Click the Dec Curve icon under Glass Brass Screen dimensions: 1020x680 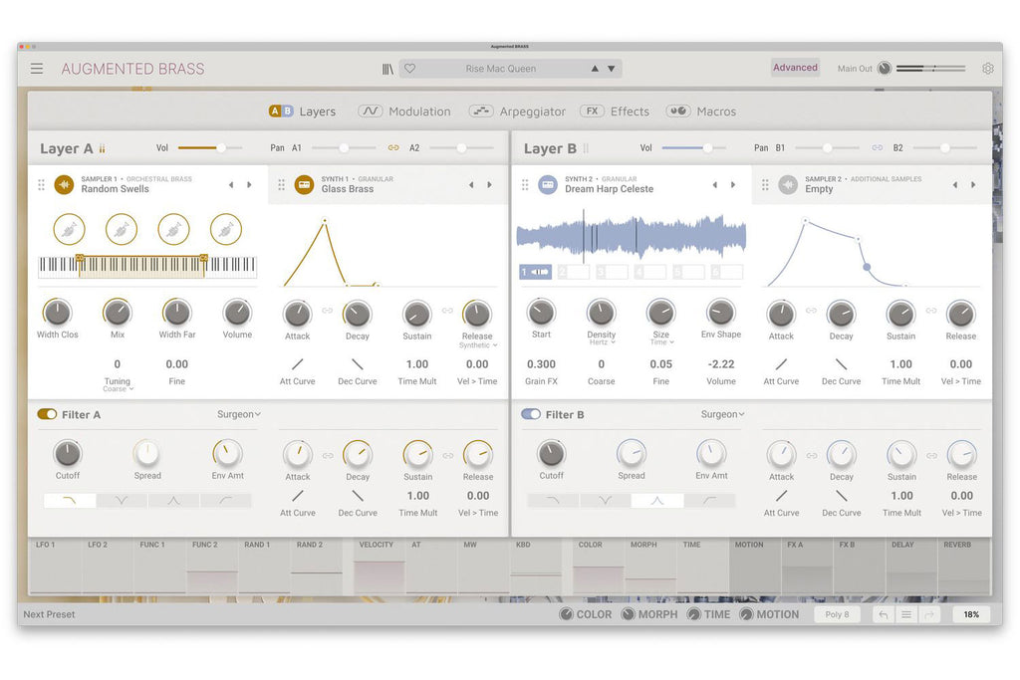point(358,364)
